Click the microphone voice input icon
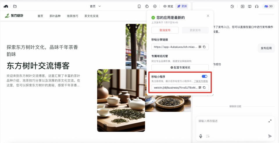Viewport: 279px width, 143px height. click(201, 136)
